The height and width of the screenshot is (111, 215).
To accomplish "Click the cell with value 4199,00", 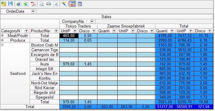I will coord(165,36).
